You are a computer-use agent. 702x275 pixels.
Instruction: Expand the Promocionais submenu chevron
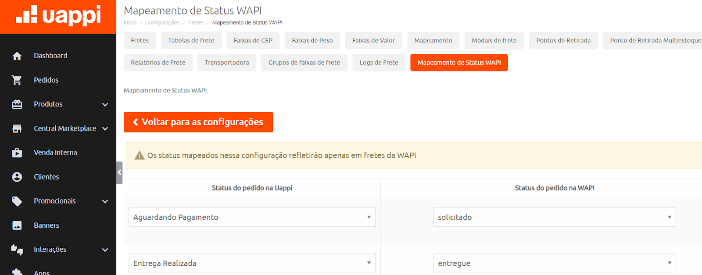pos(105,201)
